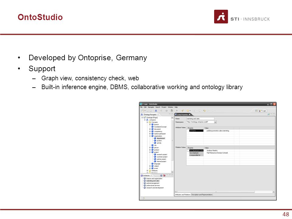Click the blue instance icon in Instances toolbar

[x=161, y=176]
